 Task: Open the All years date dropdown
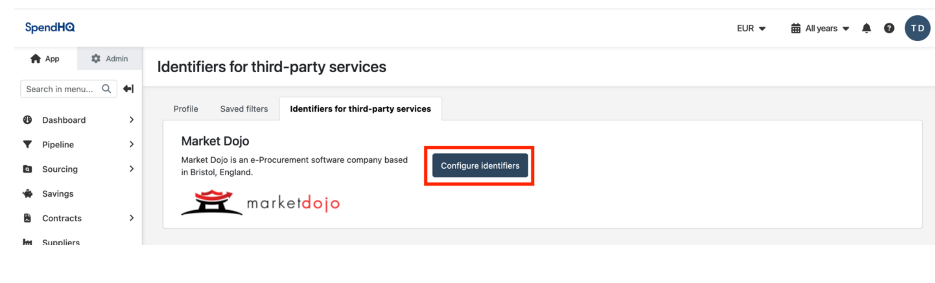pos(820,28)
